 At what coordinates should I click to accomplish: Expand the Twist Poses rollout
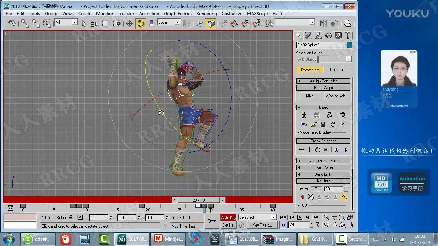pyautogui.click(x=323, y=167)
